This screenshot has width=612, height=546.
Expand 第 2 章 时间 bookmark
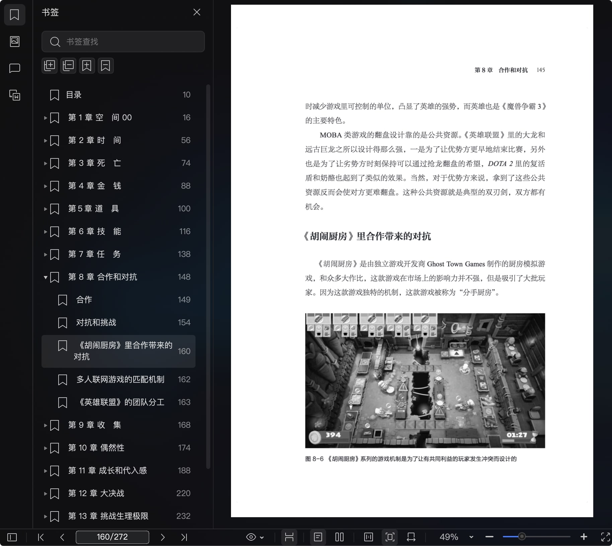[46, 140]
